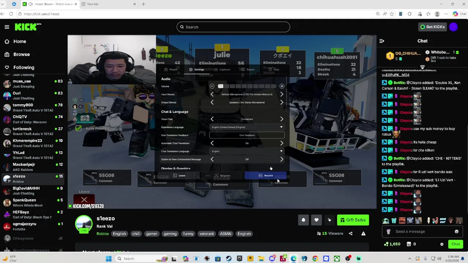Click the s1eezo streamer avatar
The width and height of the screenshot is (468, 263).
click(x=84, y=224)
